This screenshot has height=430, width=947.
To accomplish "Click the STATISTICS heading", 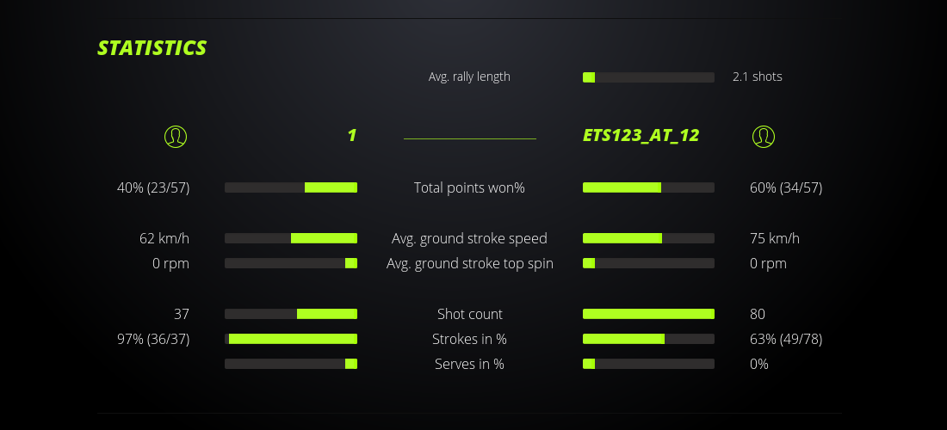I will [x=152, y=48].
